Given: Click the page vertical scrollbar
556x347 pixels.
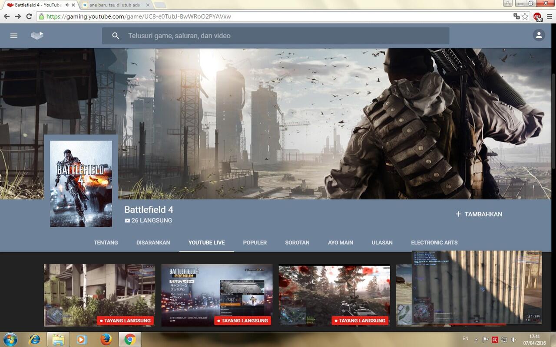Looking at the screenshot, I should [x=553, y=121].
